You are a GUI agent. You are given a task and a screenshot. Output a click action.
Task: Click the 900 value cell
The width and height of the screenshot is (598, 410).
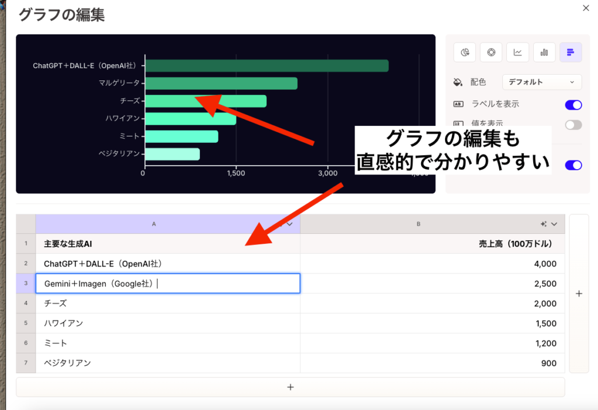pos(433,363)
